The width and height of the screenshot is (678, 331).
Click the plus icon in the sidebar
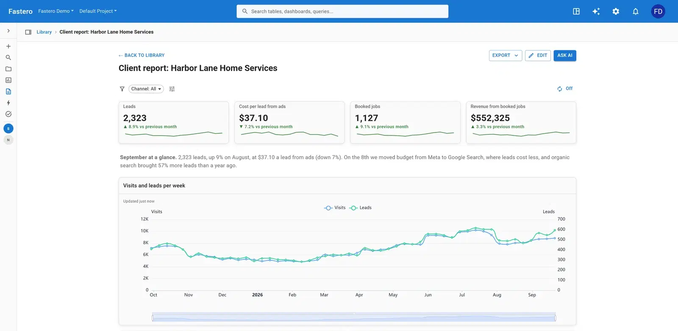[x=8, y=46]
